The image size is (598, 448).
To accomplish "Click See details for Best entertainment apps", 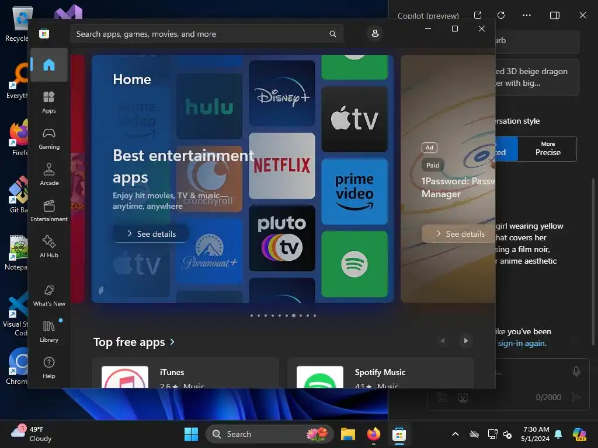I will (151, 234).
